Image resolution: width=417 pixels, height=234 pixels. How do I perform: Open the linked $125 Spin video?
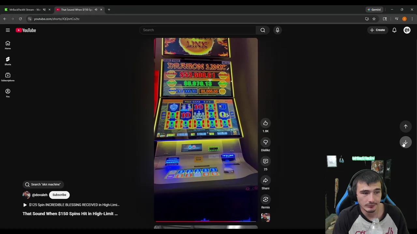[71, 205]
